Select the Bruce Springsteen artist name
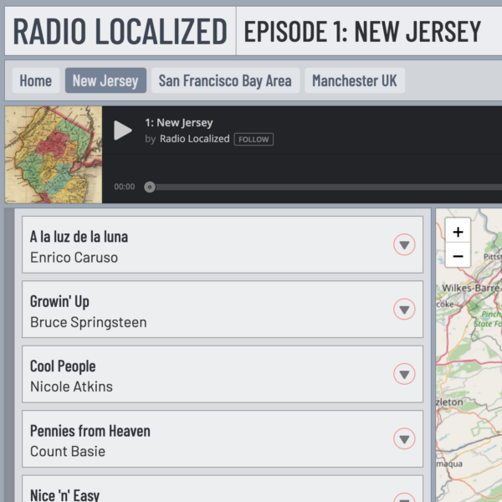Image resolution: width=502 pixels, height=502 pixels. (x=88, y=322)
